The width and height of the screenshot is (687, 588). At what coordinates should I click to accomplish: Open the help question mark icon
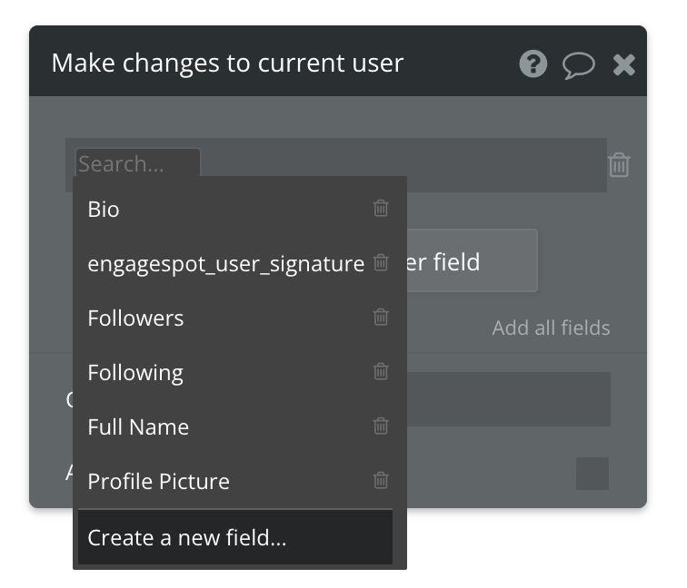pos(533,64)
